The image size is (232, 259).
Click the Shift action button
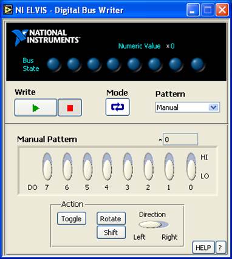click(111, 232)
